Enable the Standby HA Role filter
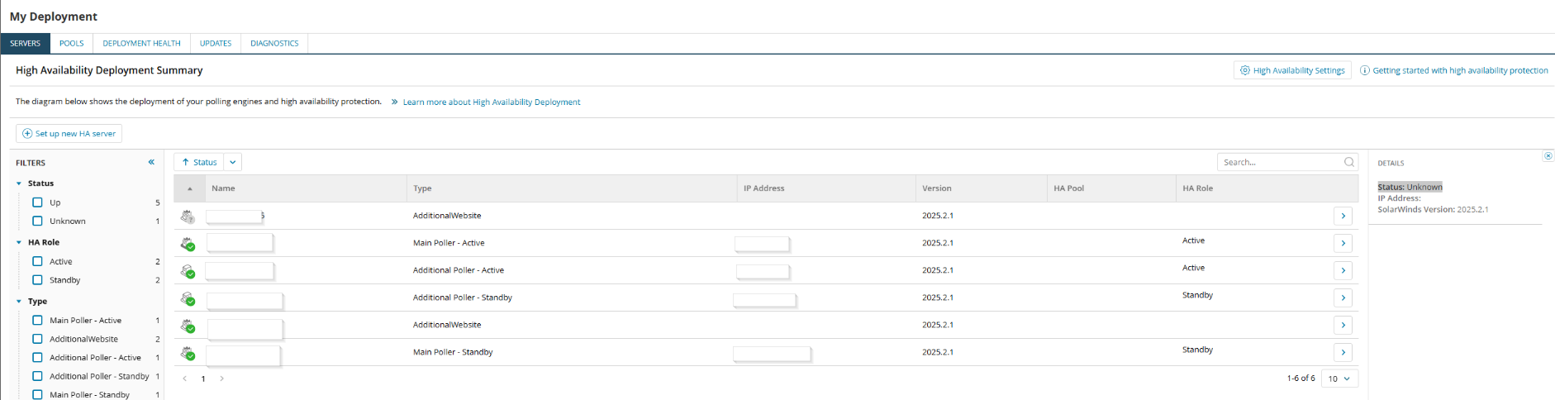The image size is (1555, 400). [37, 279]
